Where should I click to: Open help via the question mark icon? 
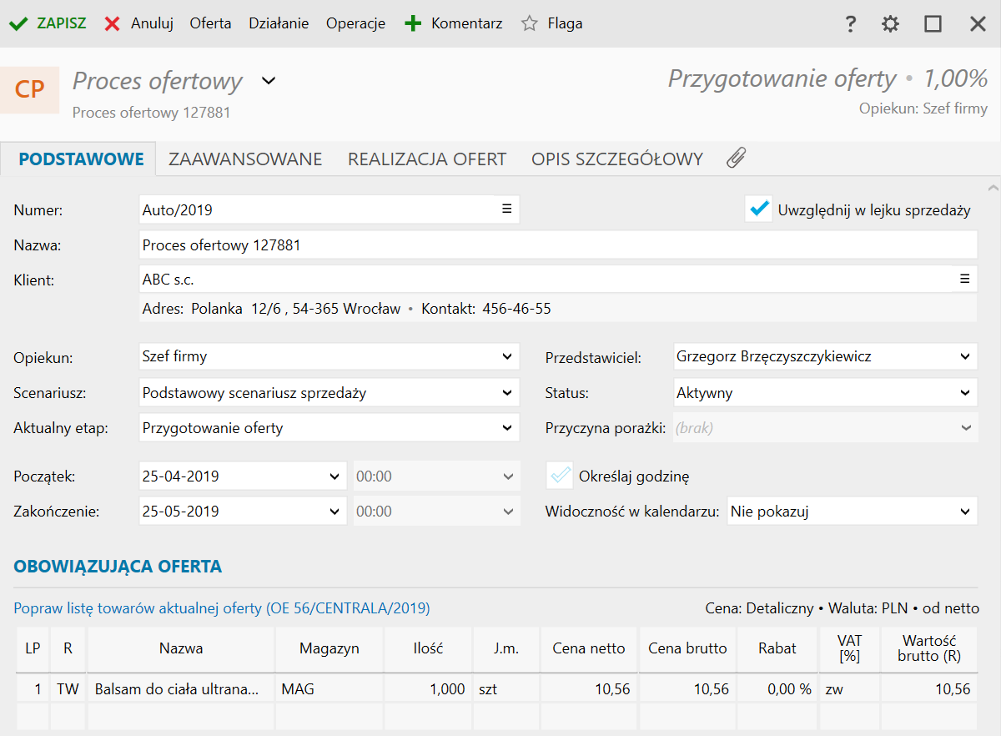[x=851, y=24]
